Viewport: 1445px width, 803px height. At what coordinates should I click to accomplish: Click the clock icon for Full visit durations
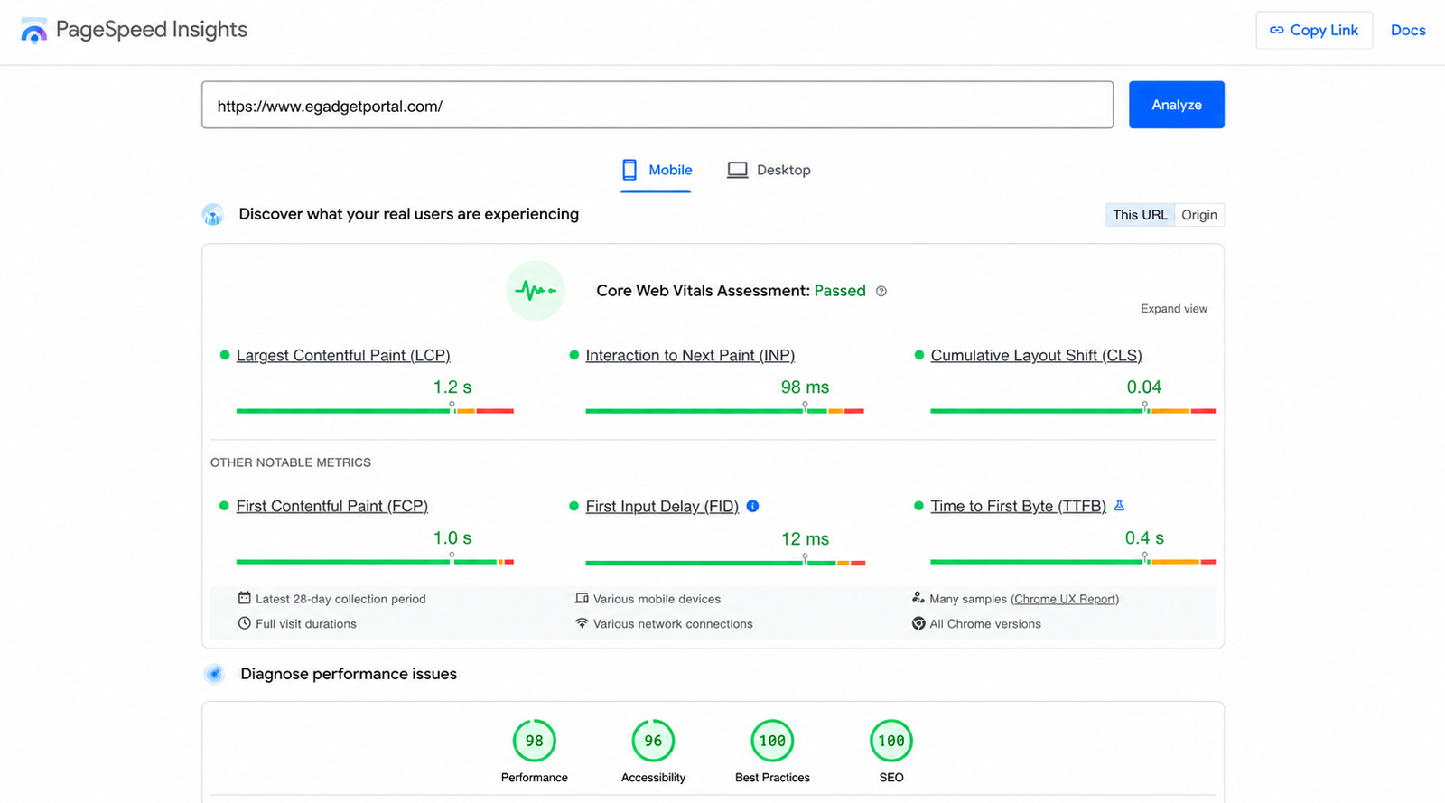244,623
